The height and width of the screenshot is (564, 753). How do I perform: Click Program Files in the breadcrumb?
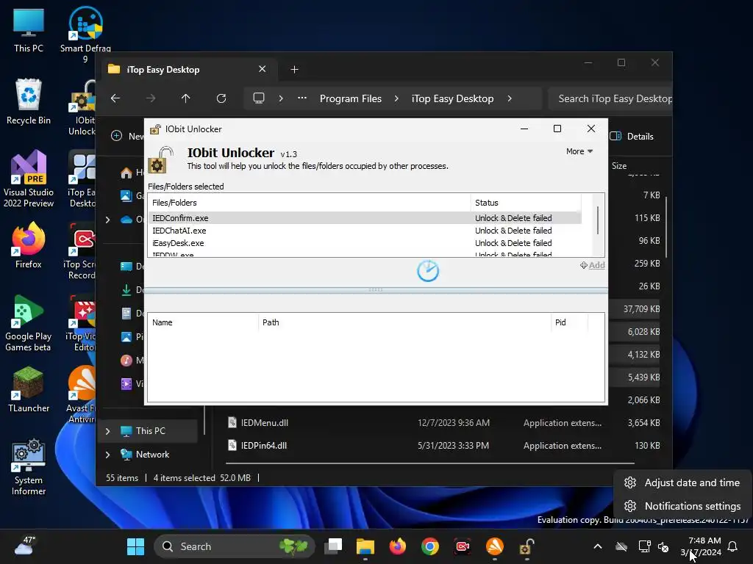[x=351, y=98]
